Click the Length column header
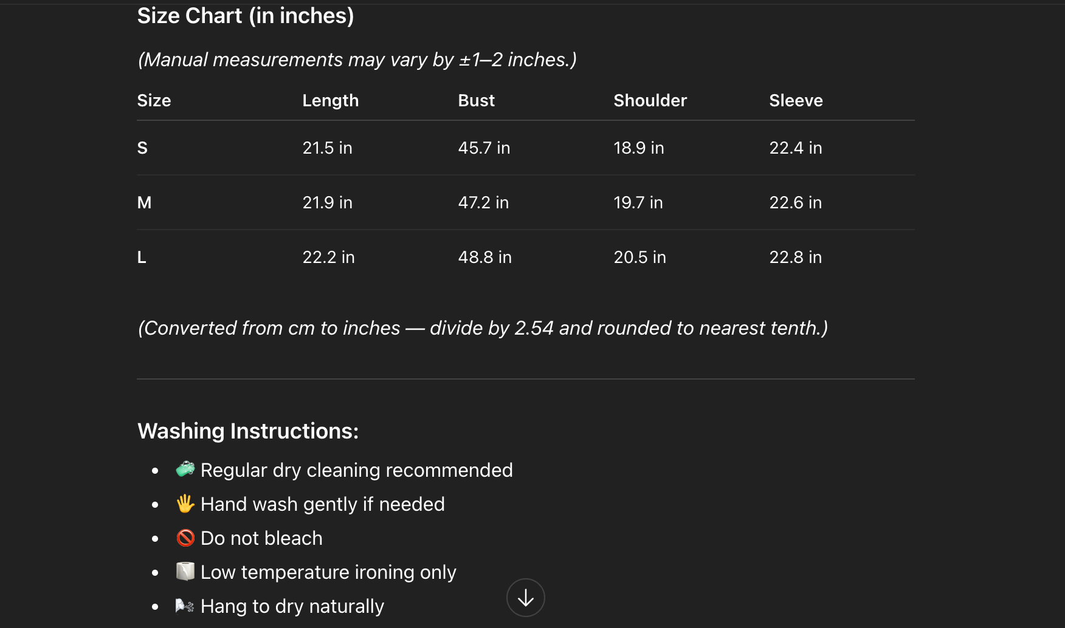Image resolution: width=1065 pixels, height=628 pixels. point(330,100)
